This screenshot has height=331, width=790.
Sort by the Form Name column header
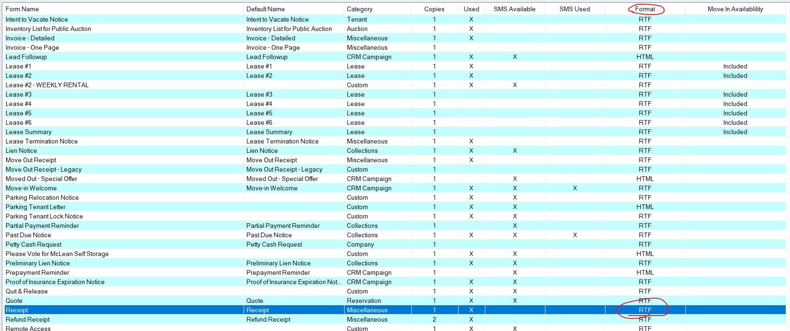pos(22,9)
